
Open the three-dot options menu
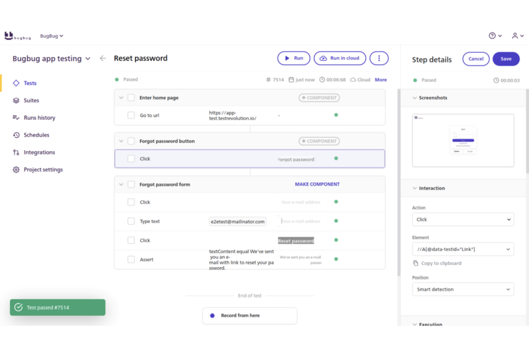pyautogui.click(x=379, y=58)
